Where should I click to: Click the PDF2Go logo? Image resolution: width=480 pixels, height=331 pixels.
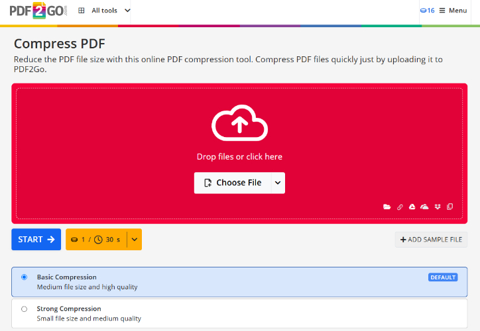(x=38, y=11)
